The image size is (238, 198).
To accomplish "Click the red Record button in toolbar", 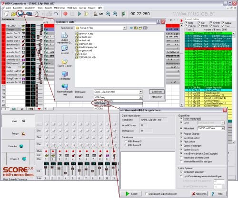I will tap(65, 14).
